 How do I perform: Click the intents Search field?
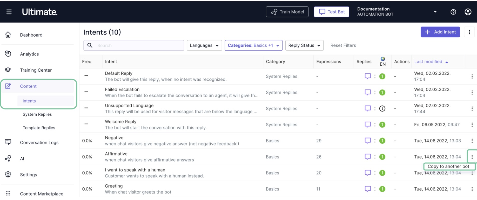pos(134,45)
